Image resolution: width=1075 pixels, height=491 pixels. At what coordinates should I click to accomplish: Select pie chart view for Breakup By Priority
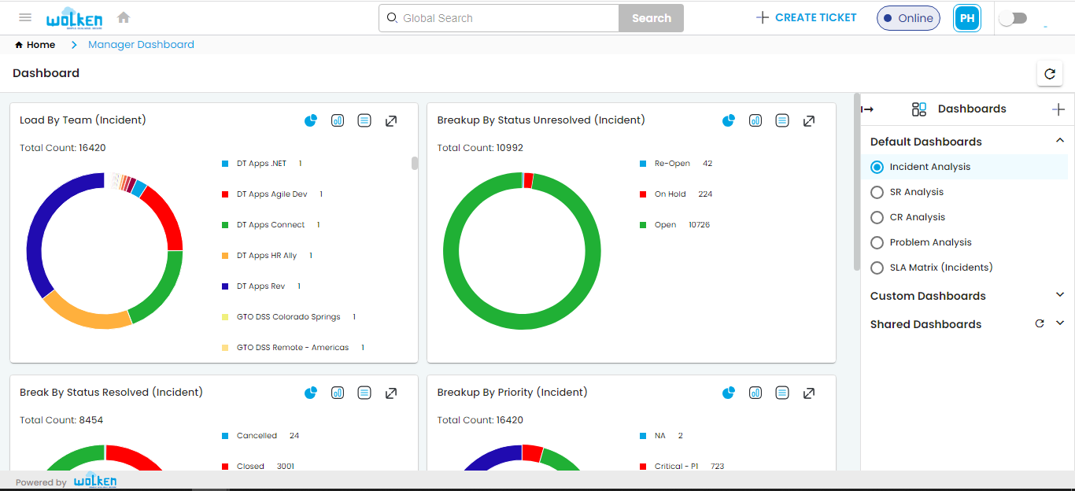pos(728,392)
